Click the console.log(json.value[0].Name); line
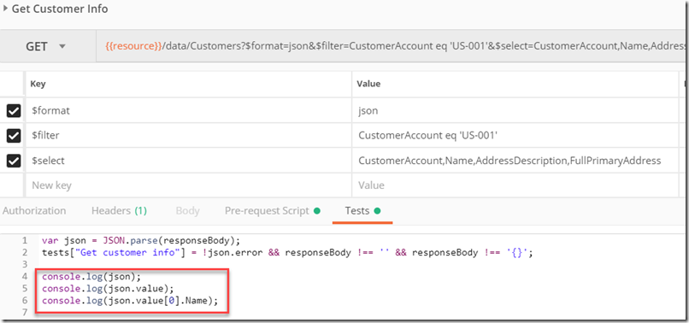Screen dimensions: 689x323 [130, 301]
